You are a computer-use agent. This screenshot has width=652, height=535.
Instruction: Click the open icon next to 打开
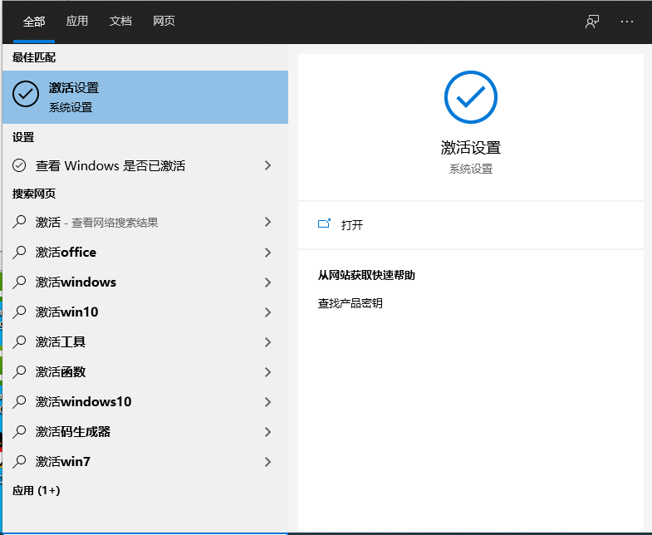point(324,224)
